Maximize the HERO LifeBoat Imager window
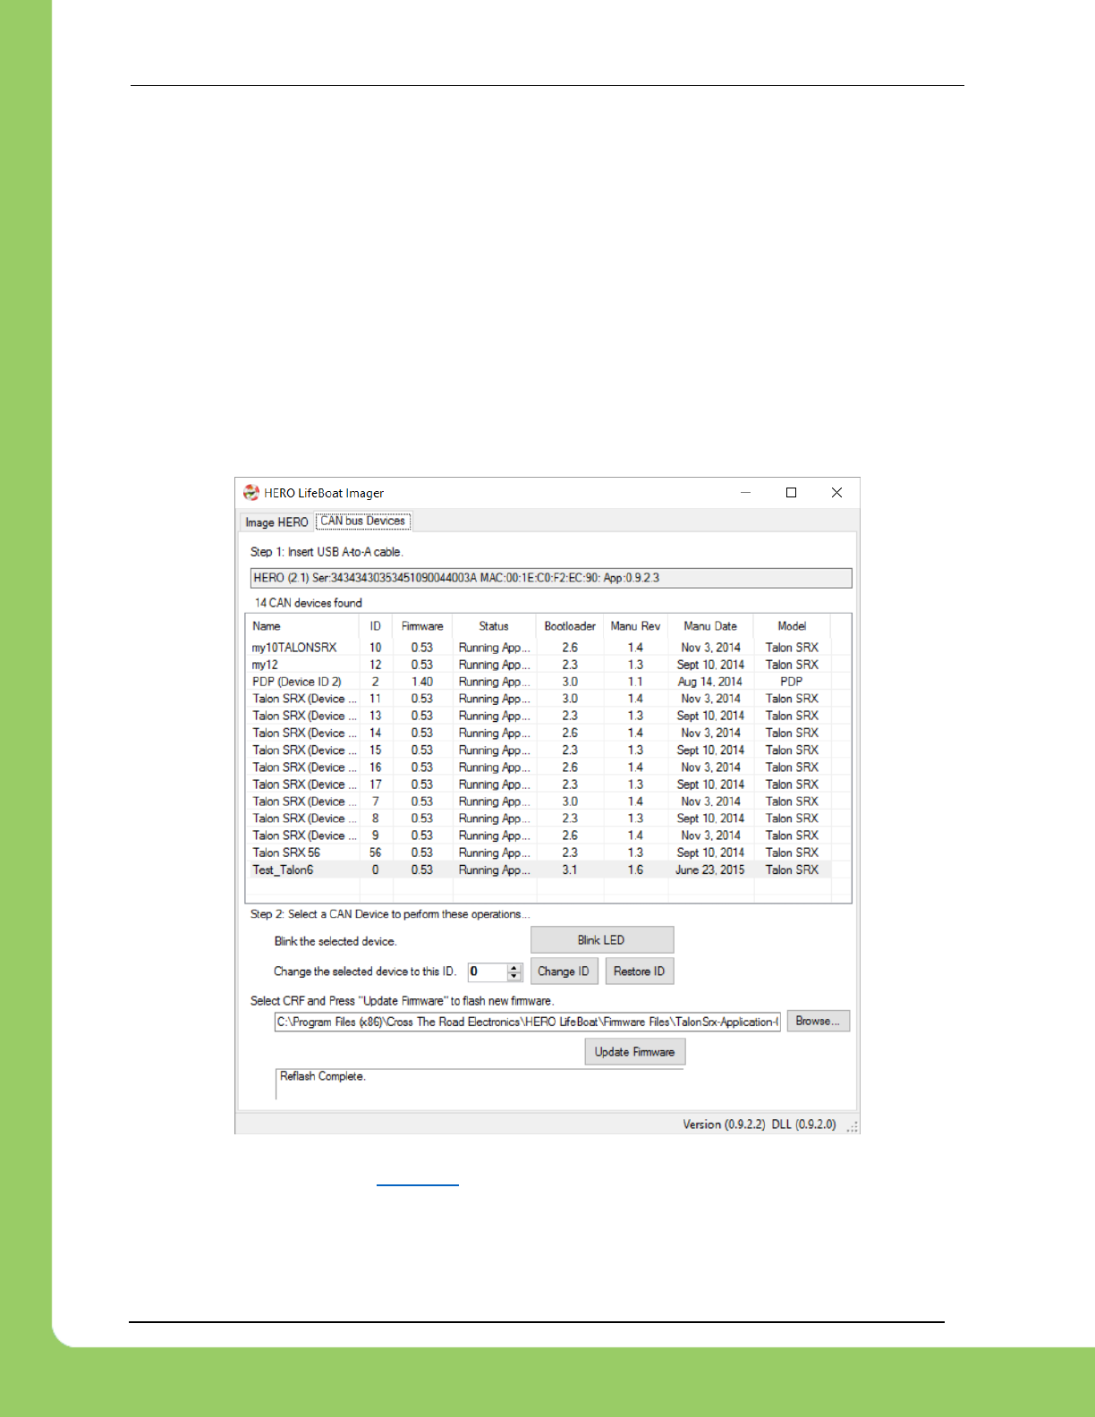The image size is (1095, 1417). point(791,492)
